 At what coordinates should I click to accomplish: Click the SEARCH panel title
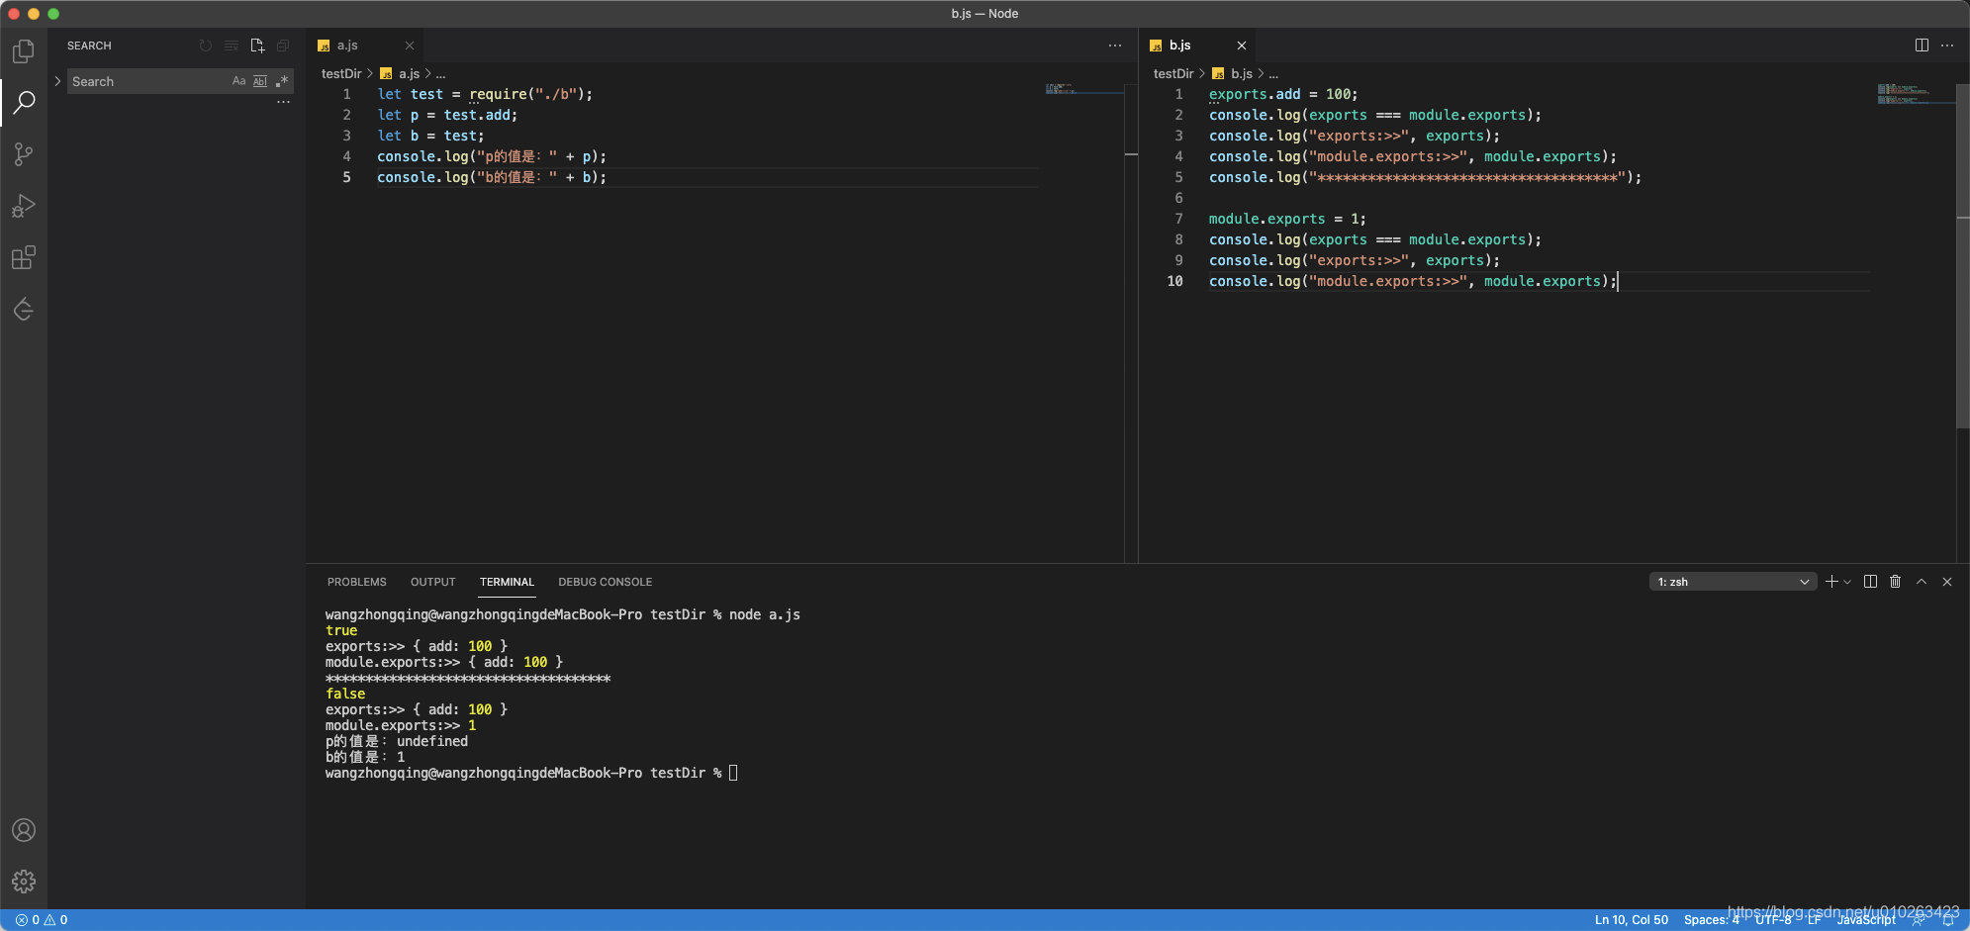89,46
